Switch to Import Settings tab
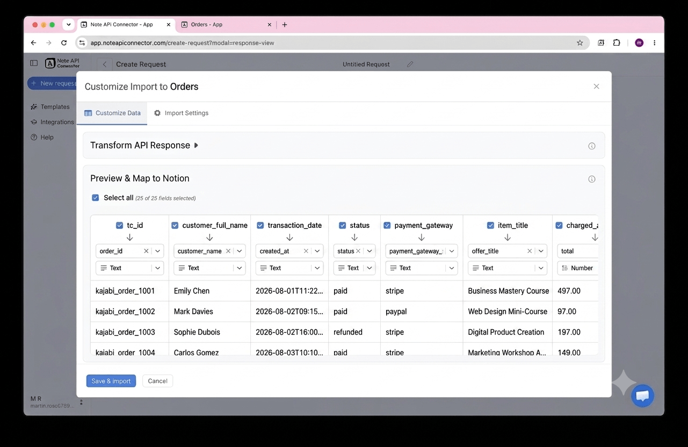The image size is (688, 447). [x=181, y=113]
